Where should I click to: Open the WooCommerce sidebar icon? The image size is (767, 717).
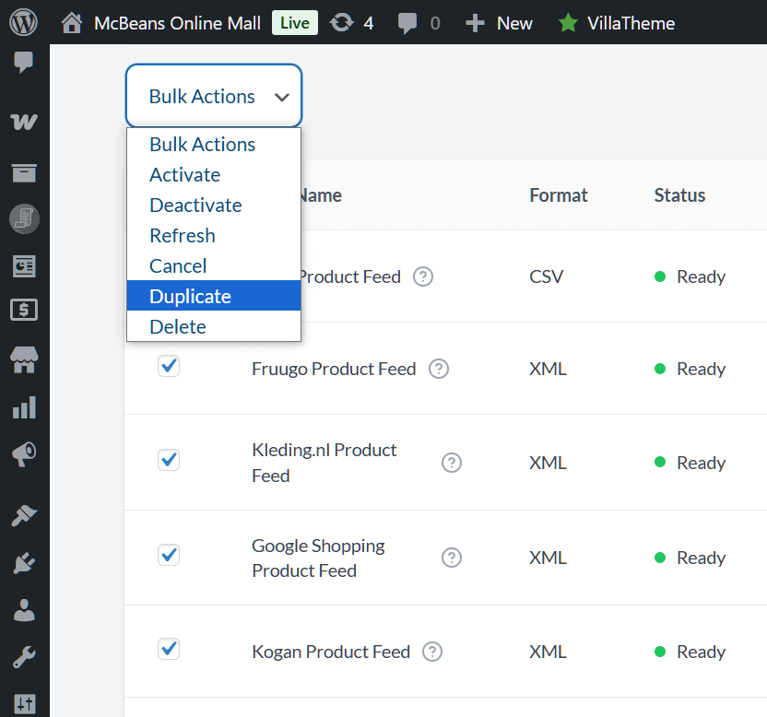coord(23,122)
